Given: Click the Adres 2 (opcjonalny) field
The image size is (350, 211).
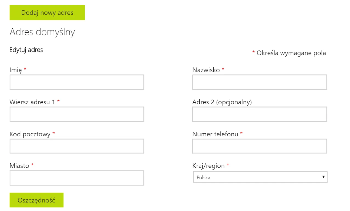Looking at the screenshot, I should (259, 114).
